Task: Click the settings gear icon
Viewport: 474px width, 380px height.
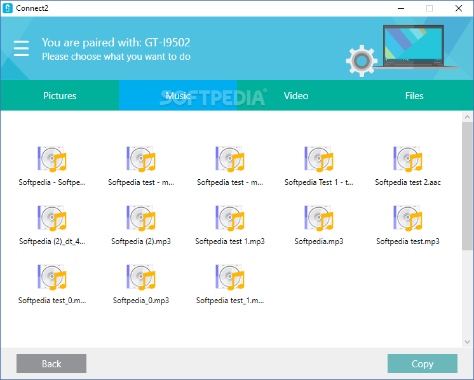Action: coord(362,61)
